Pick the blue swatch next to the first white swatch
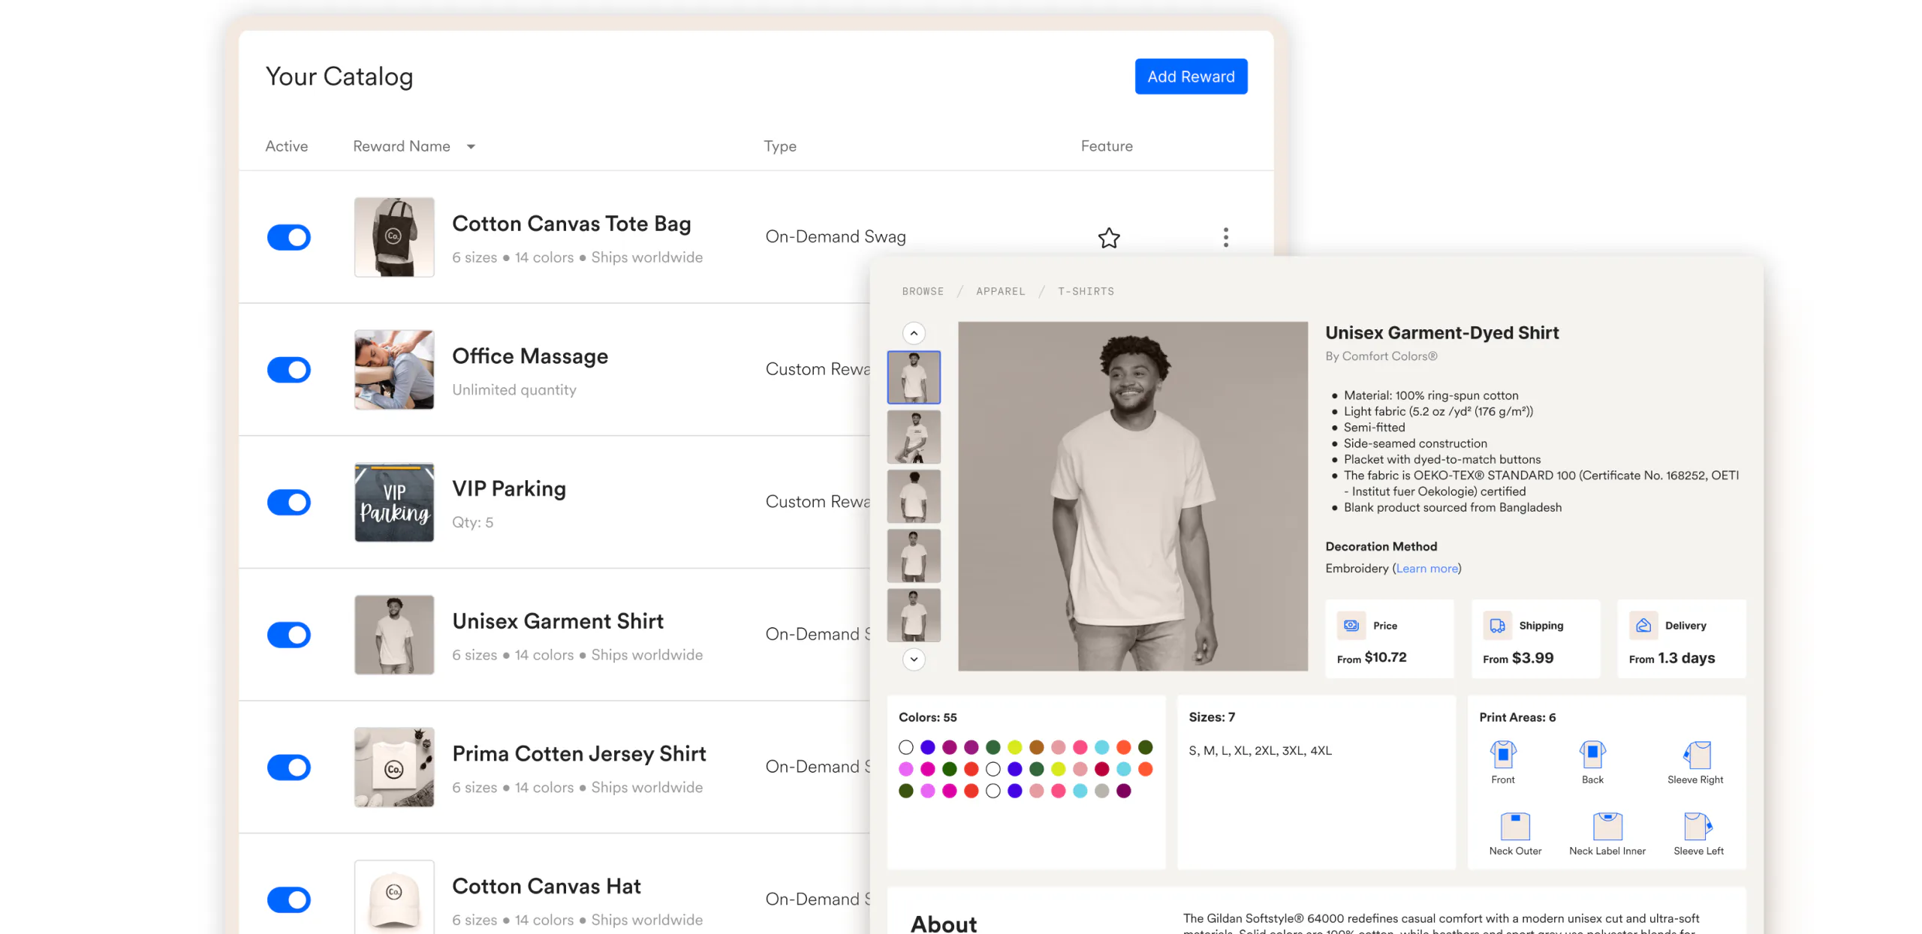The width and height of the screenshot is (1922, 934). pos(927,747)
